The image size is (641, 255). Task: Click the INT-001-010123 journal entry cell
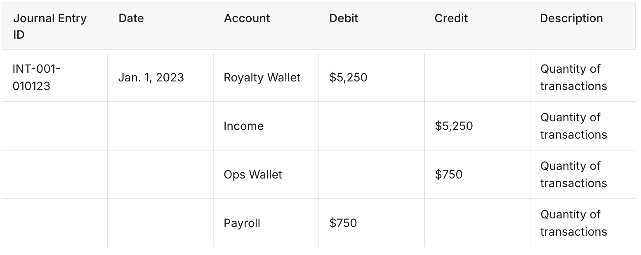[x=37, y=77]
